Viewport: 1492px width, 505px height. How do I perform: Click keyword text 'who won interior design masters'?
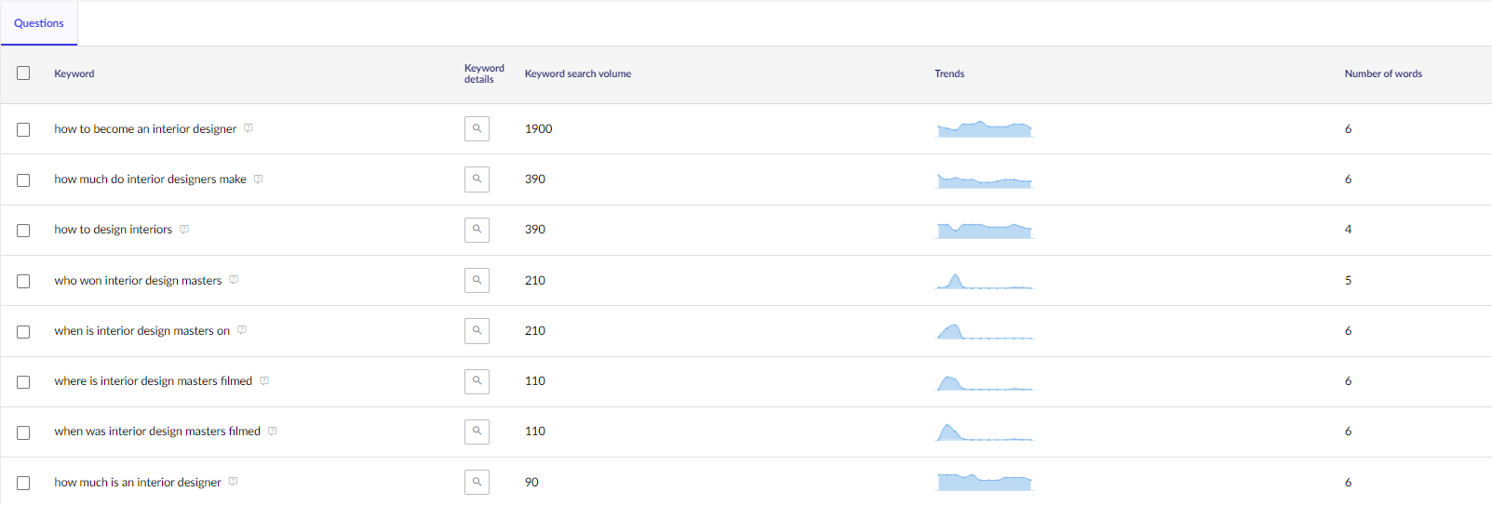[x=138, y=280]
